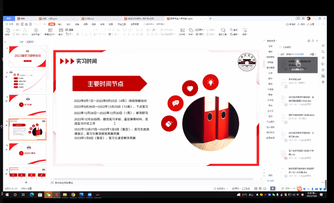
Task: Click the Share (分享) button
Action: coord(310,24)
